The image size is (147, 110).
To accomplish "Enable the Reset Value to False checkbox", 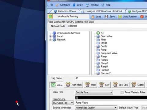I will pos(122,93).
